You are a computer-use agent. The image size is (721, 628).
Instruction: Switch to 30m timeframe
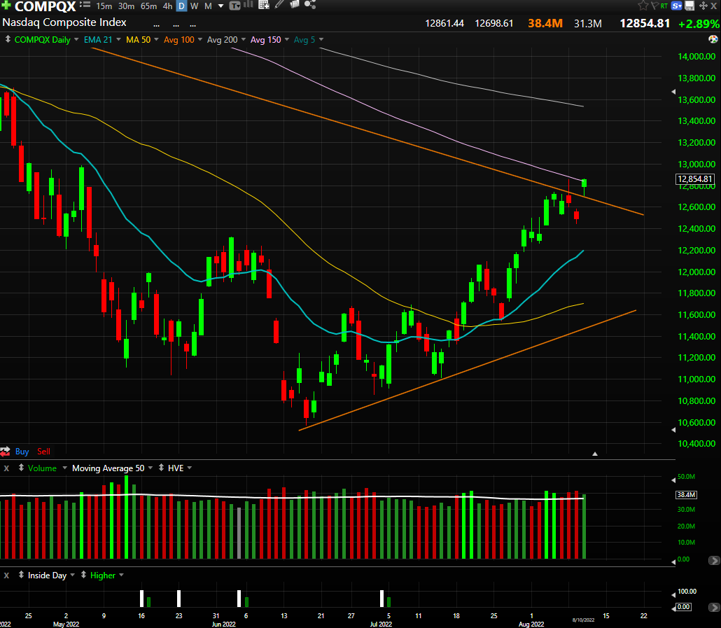pos(127,6)
